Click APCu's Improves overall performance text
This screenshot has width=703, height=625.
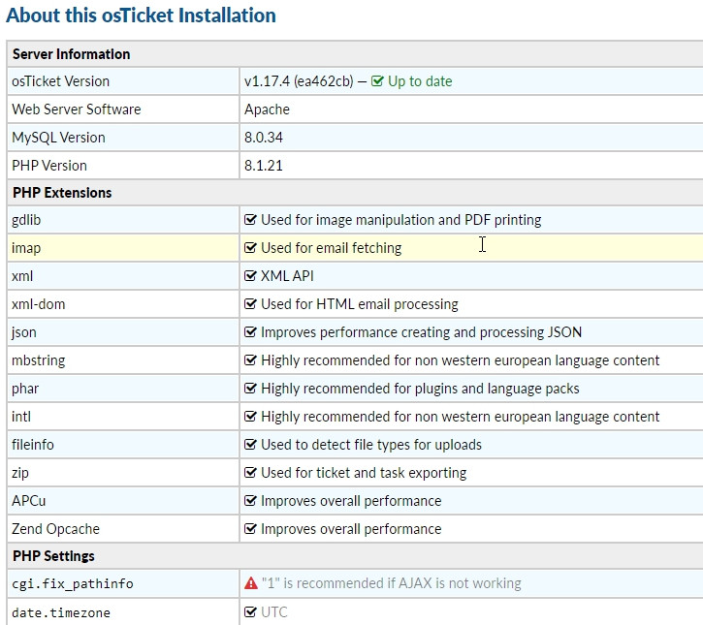pos(351,501)
